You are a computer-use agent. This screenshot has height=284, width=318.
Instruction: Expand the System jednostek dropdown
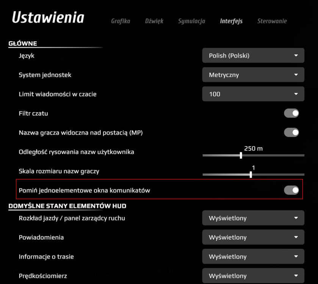click(253, 75)
